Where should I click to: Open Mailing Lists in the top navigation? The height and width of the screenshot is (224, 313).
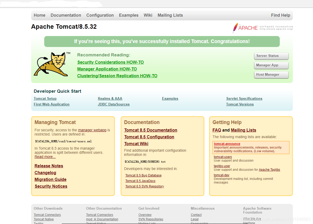tap(170, 15)
